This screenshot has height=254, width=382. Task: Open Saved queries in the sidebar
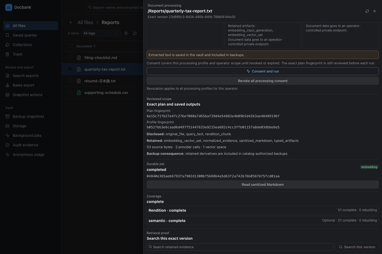point(31,35)
